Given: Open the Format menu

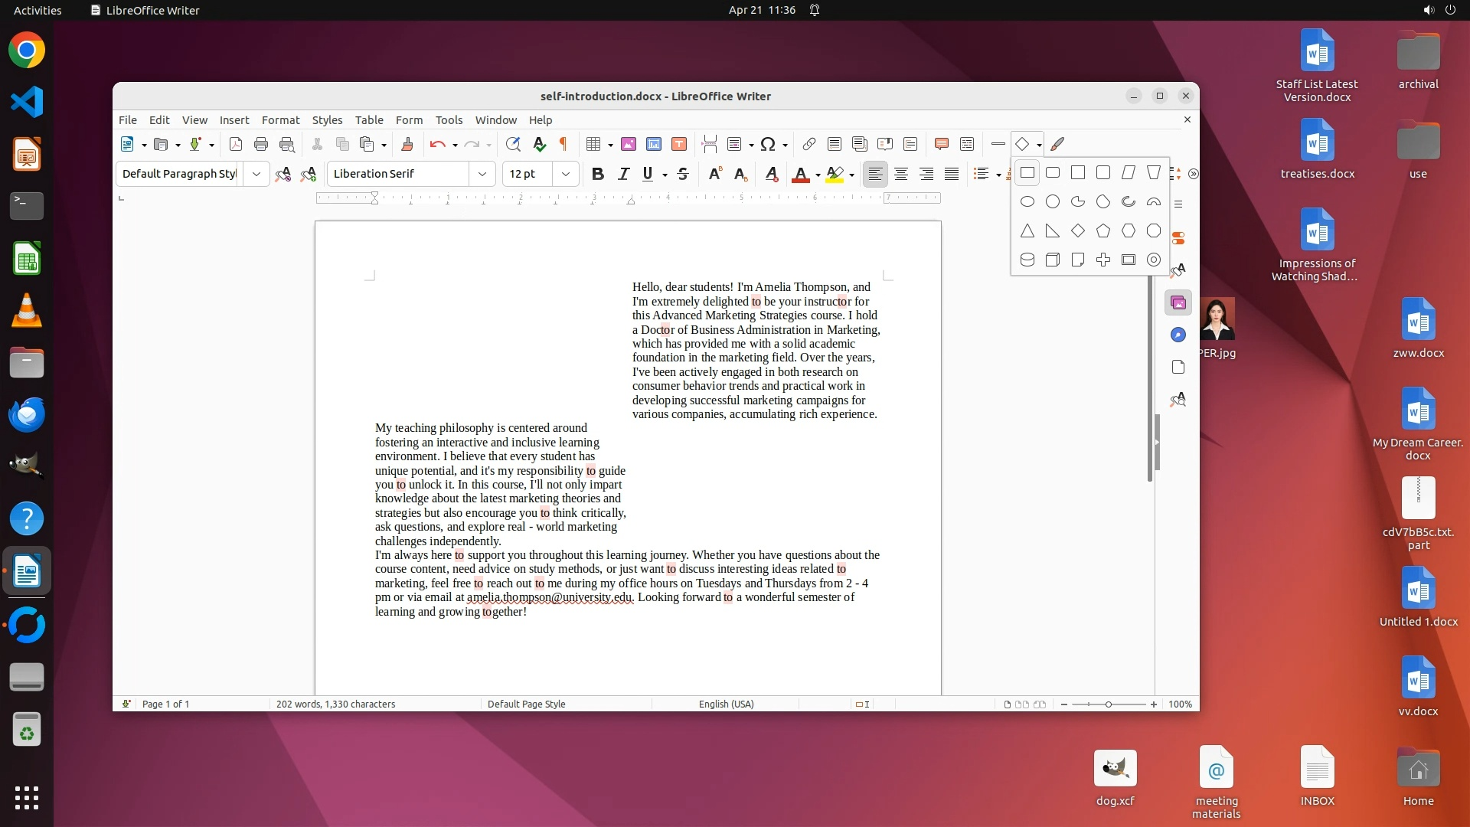Looking at the screenshot, I should (280, 120).
